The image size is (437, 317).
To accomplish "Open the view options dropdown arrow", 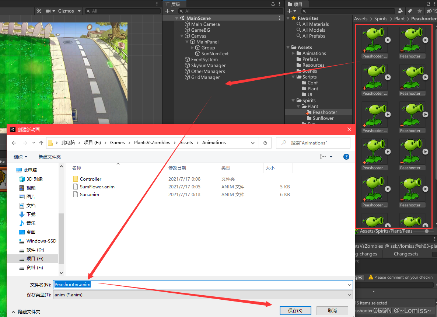I will [331, 157].
